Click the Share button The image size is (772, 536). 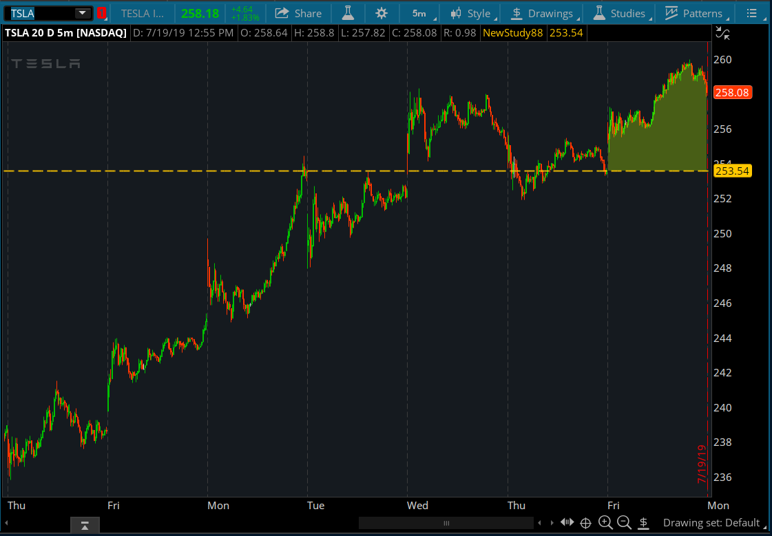(298, 13)
